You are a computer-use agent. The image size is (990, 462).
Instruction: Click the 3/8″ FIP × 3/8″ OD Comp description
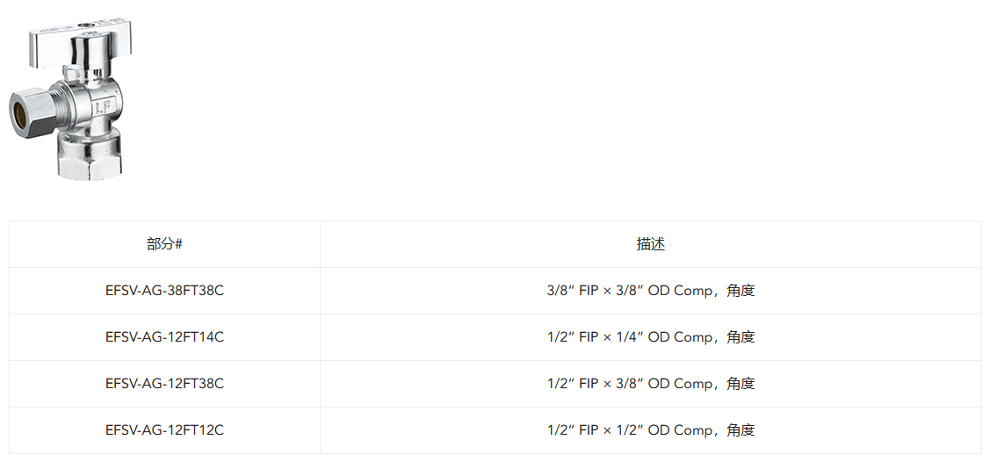tap(650, 291)
